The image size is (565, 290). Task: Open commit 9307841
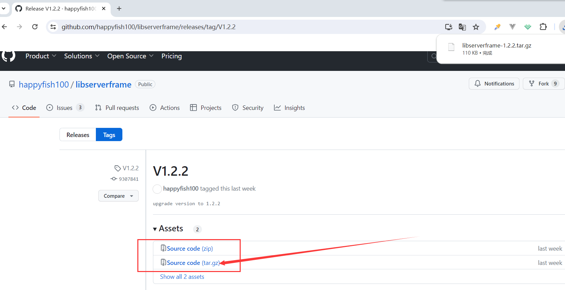129,179
